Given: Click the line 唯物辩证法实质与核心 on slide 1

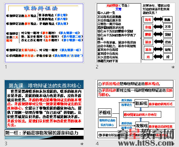Looking at the screenshot, I should click(43, 50).
